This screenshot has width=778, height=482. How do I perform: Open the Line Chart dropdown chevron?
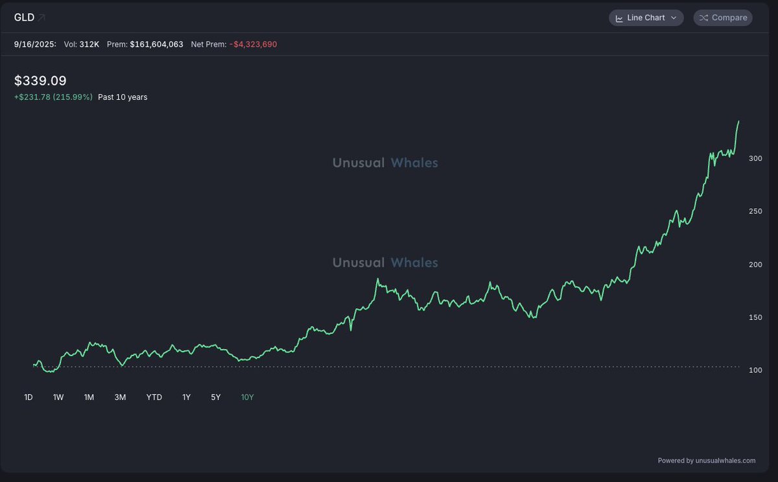click(x=674, y=18)
